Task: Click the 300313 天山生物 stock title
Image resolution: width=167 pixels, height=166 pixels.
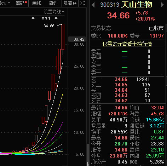Action: (x=126, y=5)
